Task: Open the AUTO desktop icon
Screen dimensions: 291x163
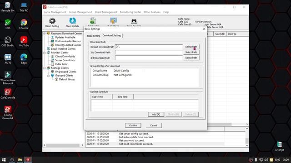Action: [8, 59]
